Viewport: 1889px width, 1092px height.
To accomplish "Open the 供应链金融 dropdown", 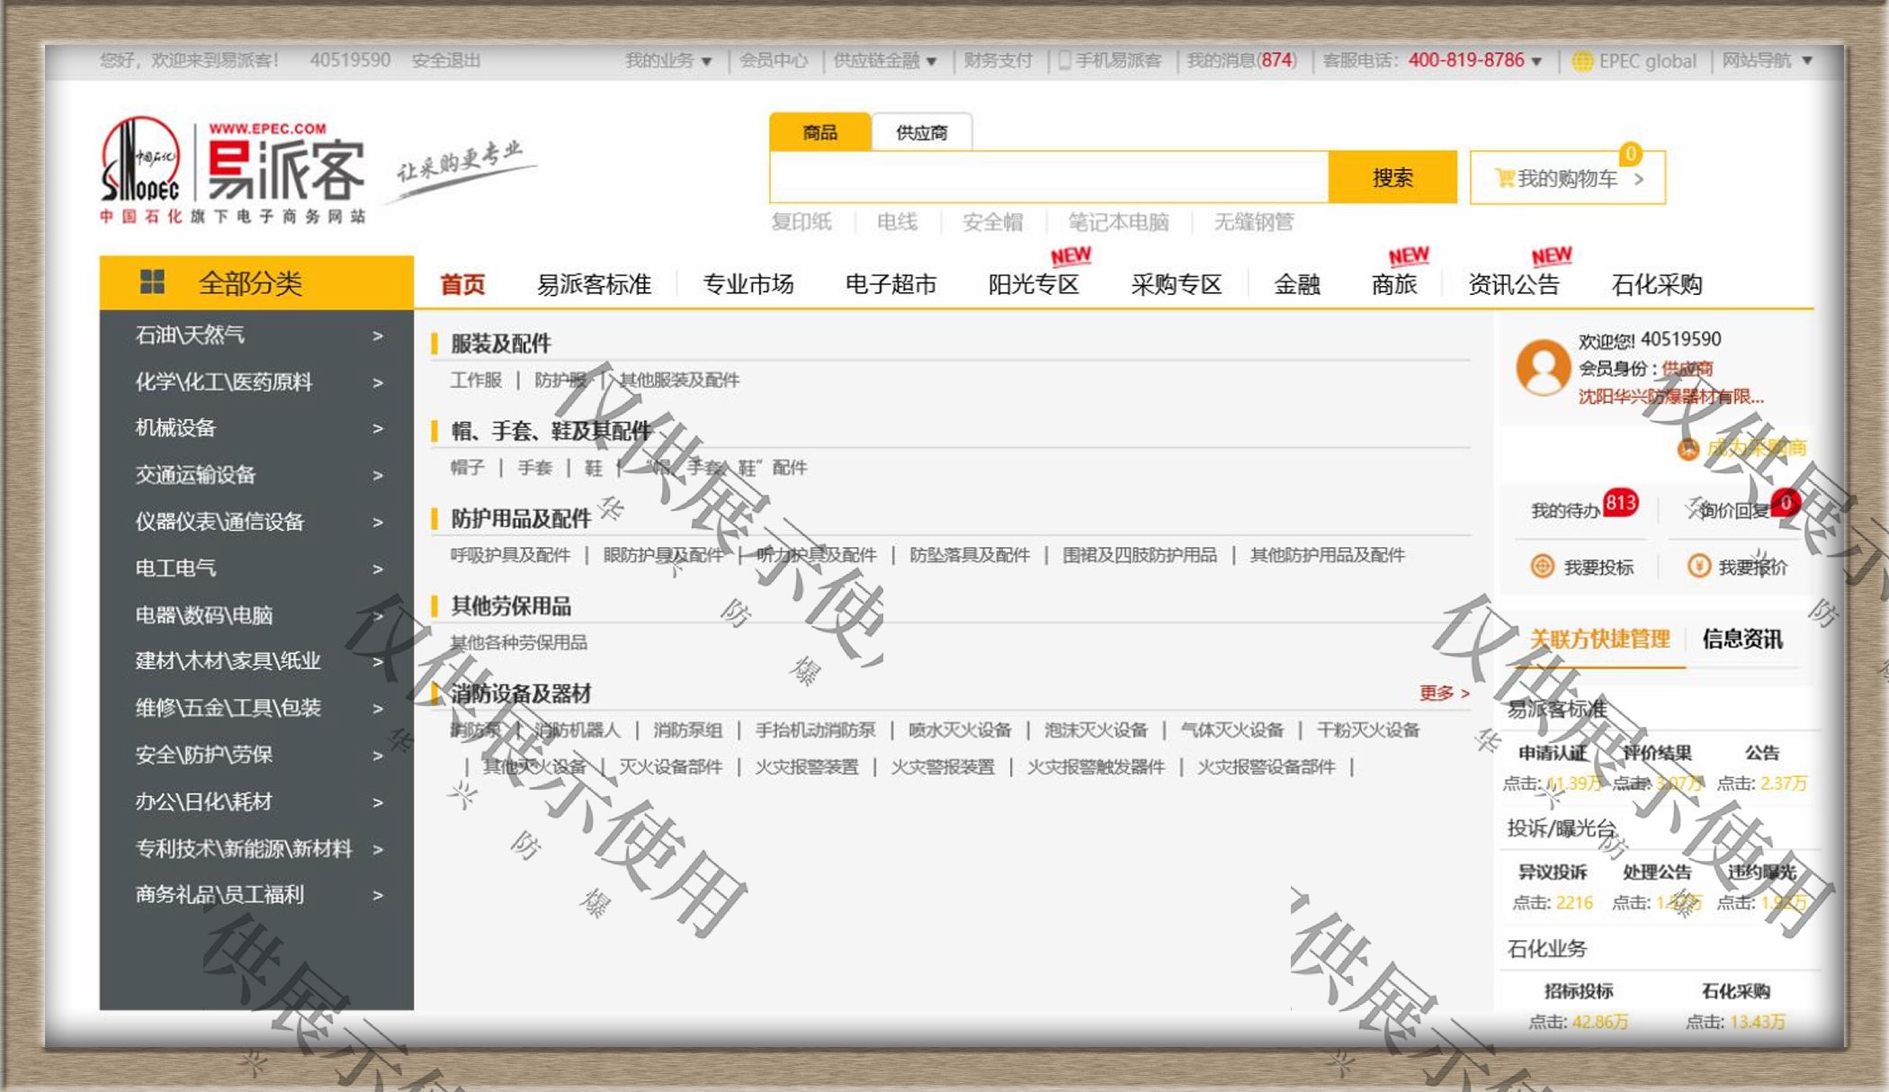I will pyautogui.click(x=885, y=61).
